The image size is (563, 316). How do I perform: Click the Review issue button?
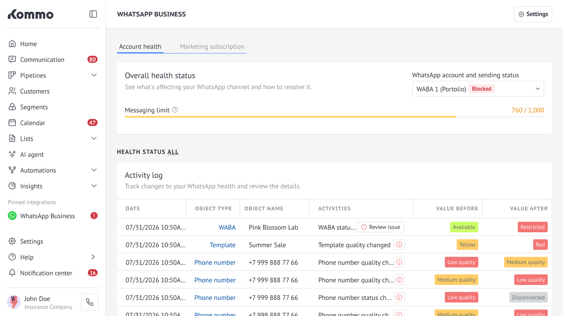click(380, 227)
